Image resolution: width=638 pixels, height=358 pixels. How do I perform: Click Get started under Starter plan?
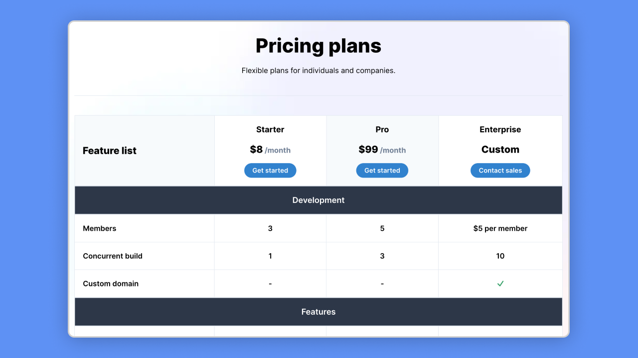[270, 171]
